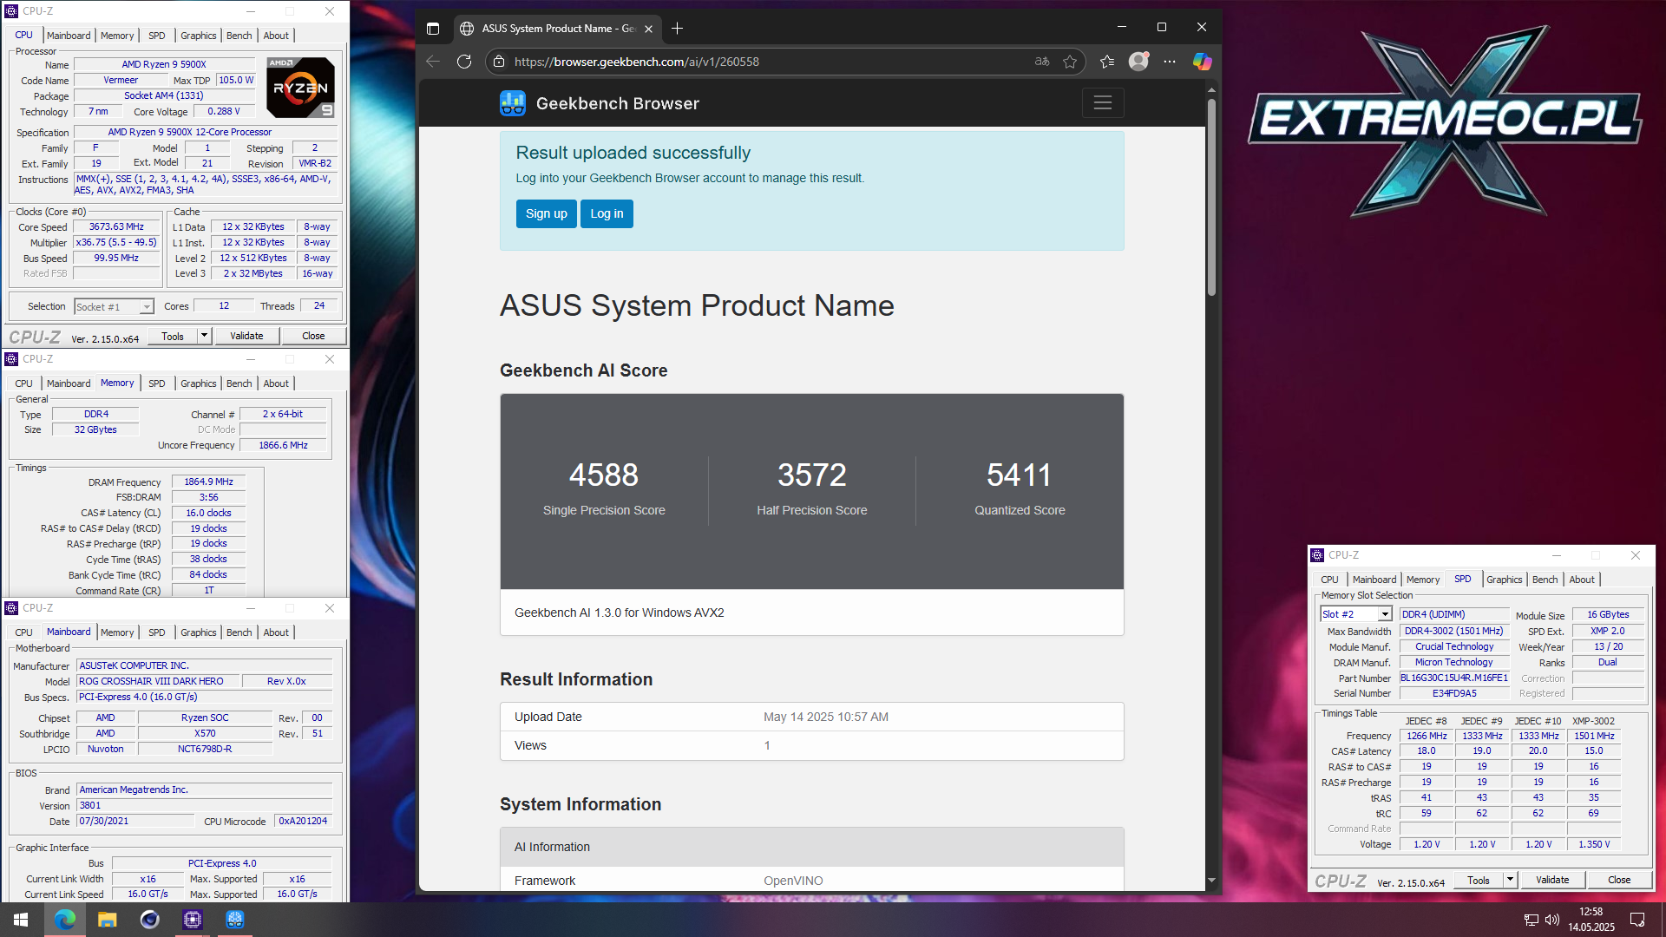Switch to Mainboard tab in top CPU-Z window
The width and height of the screenshot is (1666, 937).
[x=69, y=36]
